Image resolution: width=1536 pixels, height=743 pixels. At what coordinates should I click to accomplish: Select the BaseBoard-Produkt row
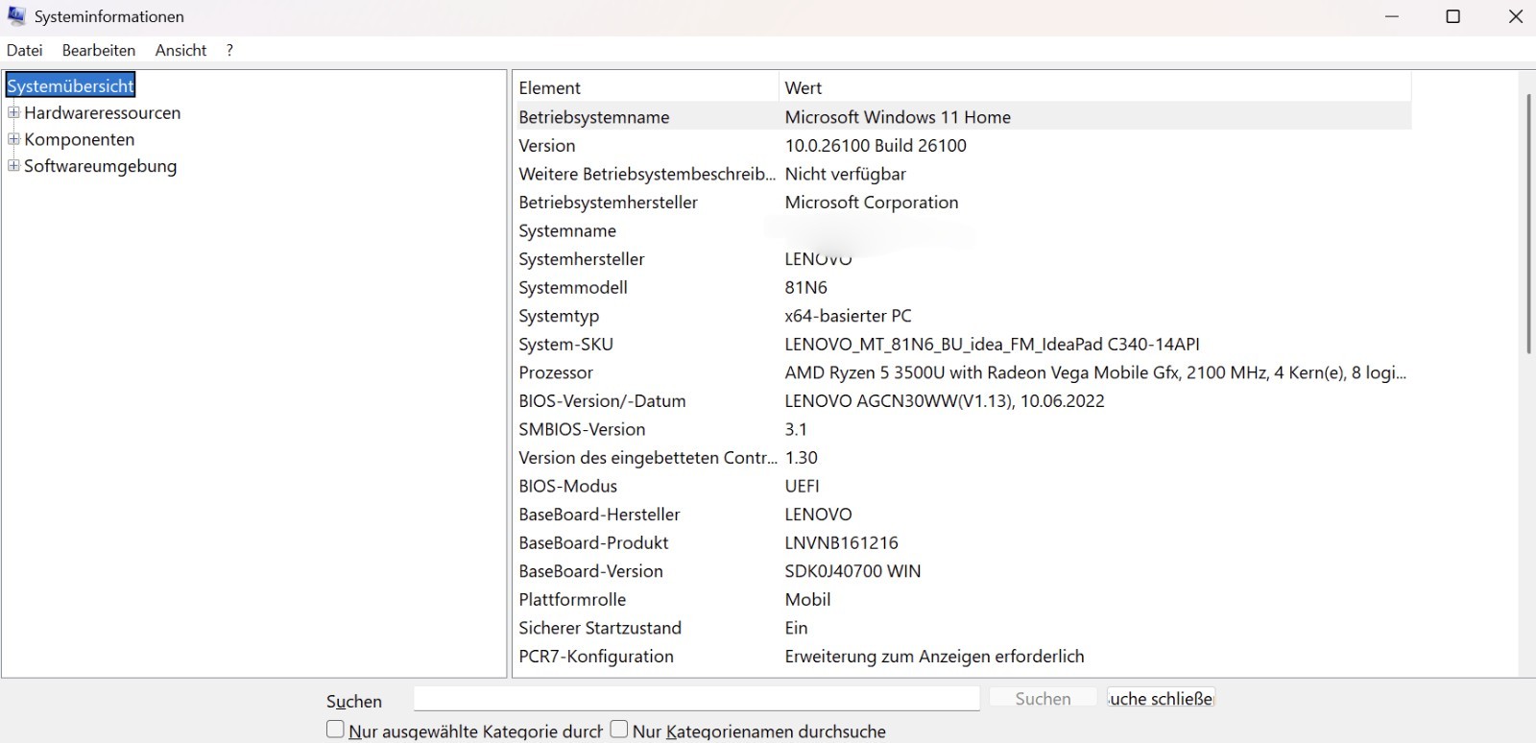[x=962, y=542]
